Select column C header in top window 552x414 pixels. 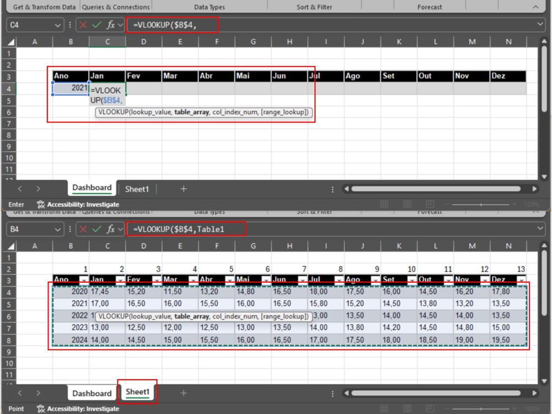point(108,42)
